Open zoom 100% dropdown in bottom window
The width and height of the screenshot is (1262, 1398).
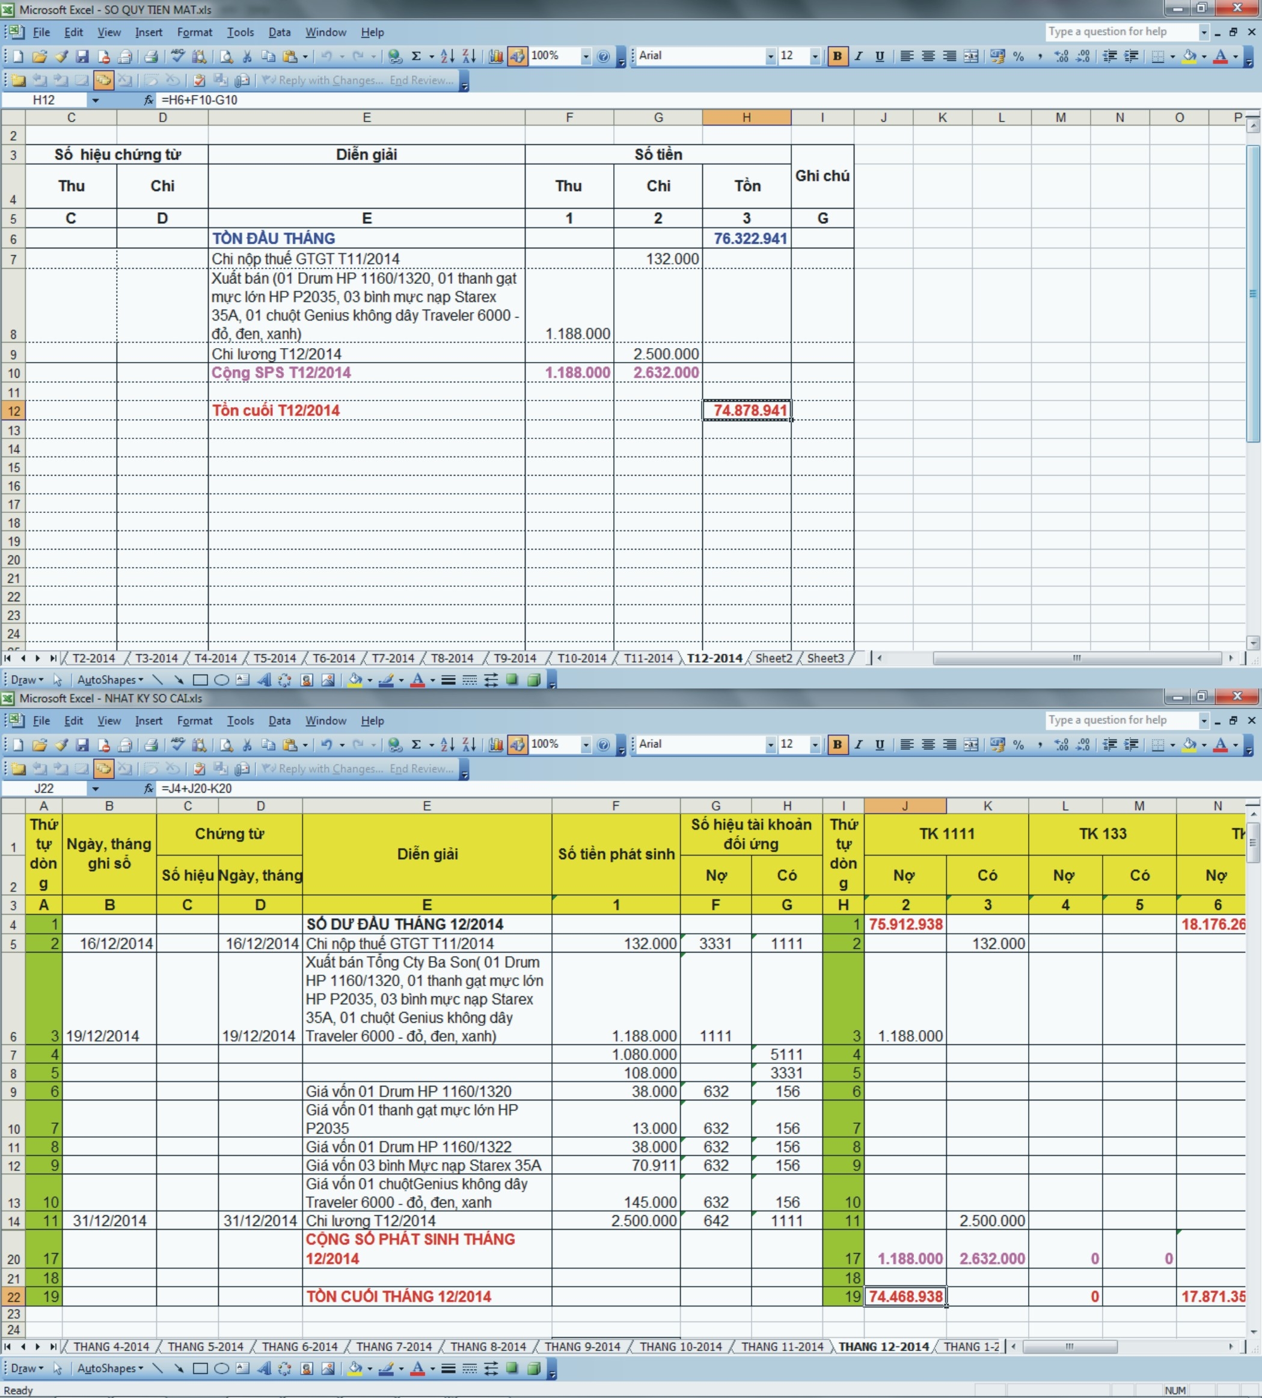(586, 745)
